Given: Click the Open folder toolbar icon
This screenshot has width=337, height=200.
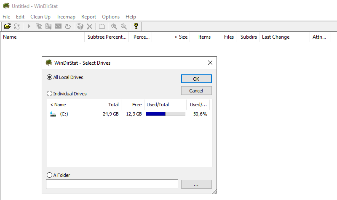Looking at the screenshot, I should [x=7, y=26].
